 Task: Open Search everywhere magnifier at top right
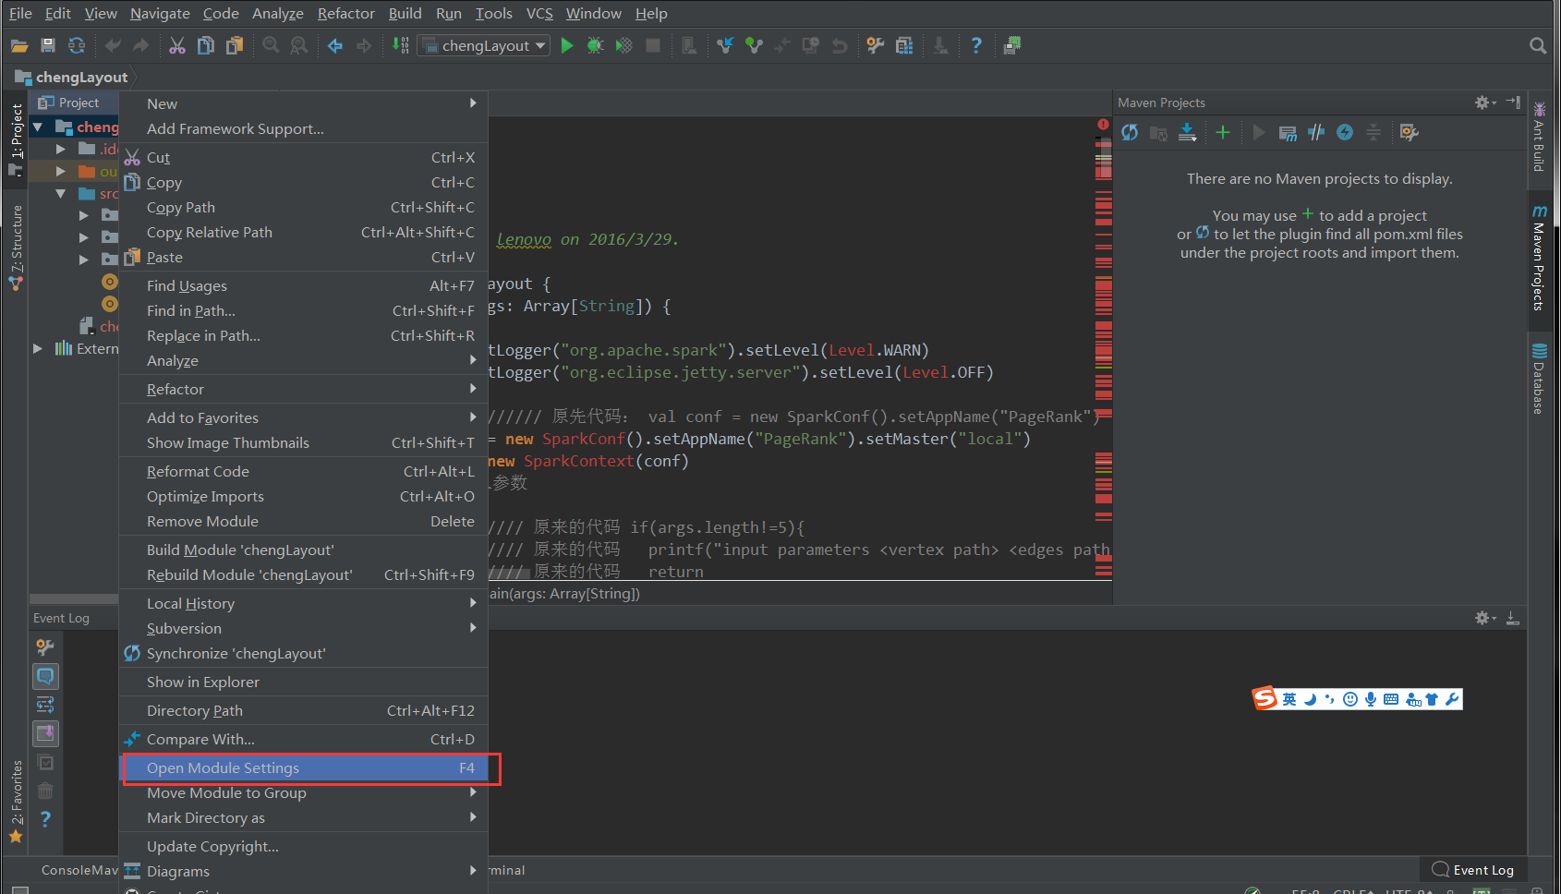(x=1538, y=44)
